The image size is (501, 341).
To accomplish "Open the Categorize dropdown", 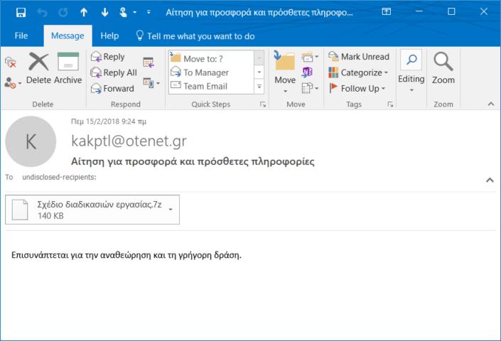I will (x=358, y=72).
